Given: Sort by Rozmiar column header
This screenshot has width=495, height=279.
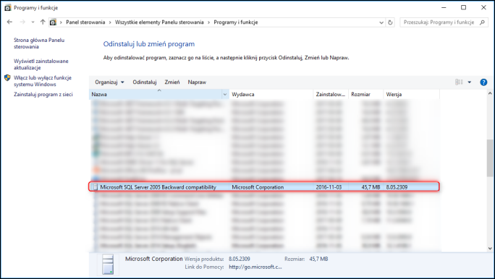Looking at the screenshot, I should [366, 94].
